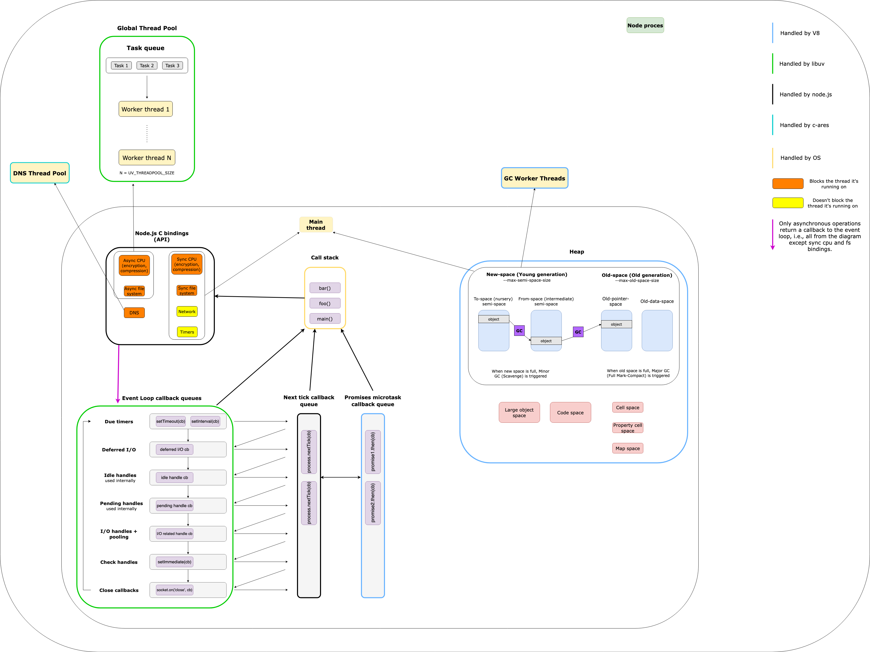Select the Cell space box
This screenshot has height=652, width=870.
click(628, 408)
